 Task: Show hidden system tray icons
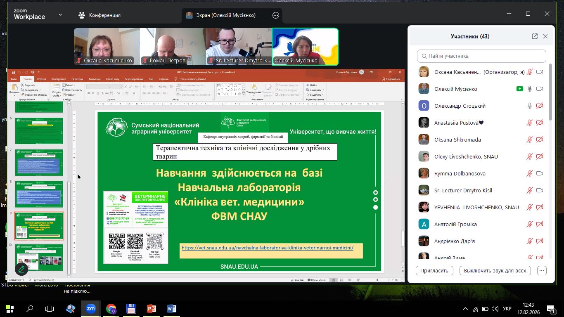(x=465, y=309)
